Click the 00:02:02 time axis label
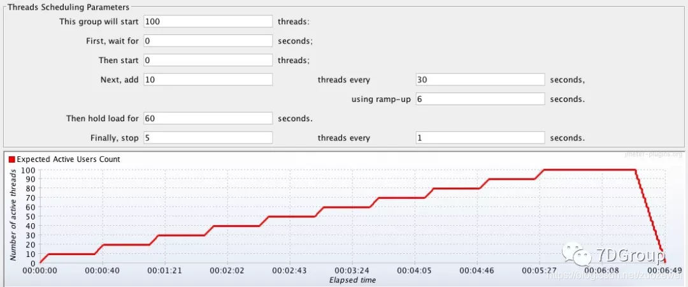The width and height of the screenshot is (688, 287). click(227, 271)
